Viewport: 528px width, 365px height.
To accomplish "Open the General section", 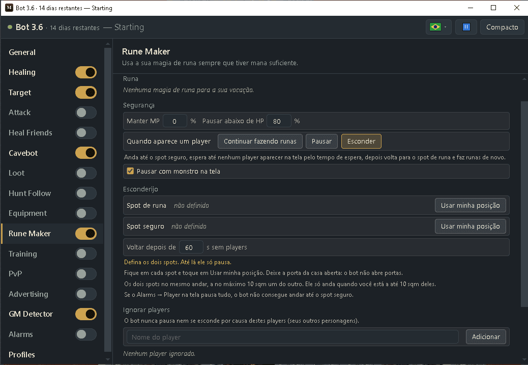I will [x=22, y=52].
